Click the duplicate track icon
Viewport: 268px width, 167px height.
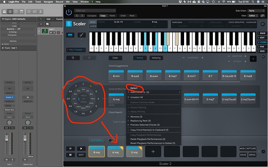(48, 24)
